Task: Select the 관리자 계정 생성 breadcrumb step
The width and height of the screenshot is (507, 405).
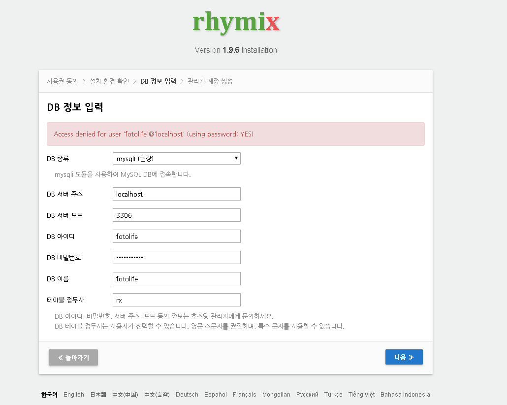Action: click(x=210, y=81)
